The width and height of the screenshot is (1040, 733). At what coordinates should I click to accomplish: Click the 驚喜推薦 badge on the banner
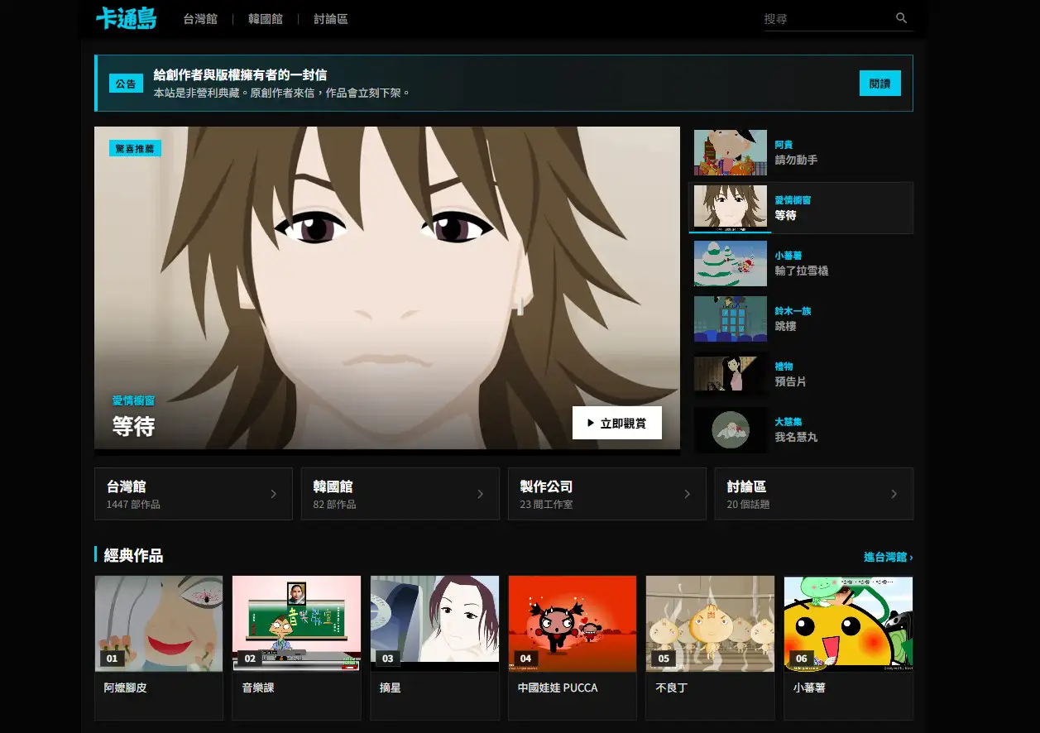(x=135, y=148)
